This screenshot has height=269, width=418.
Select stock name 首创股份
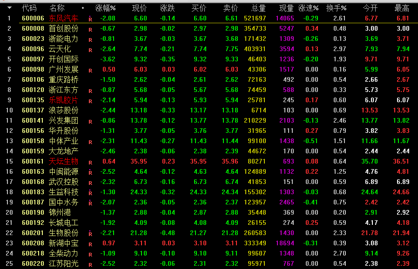[x=63, y=28]
